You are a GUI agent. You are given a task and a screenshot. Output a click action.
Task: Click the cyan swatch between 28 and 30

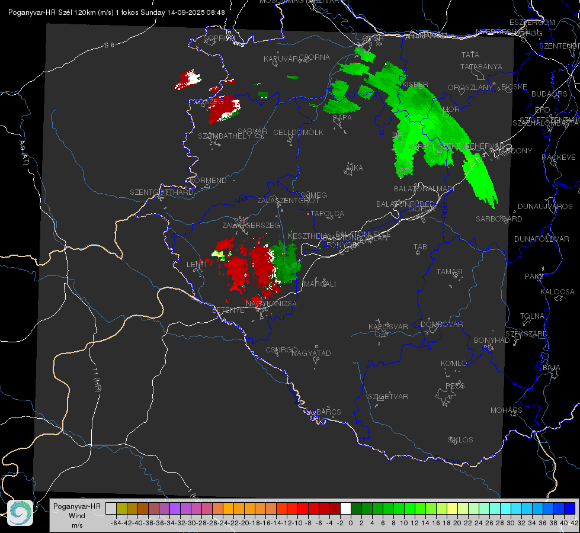[x=506, y=508]
